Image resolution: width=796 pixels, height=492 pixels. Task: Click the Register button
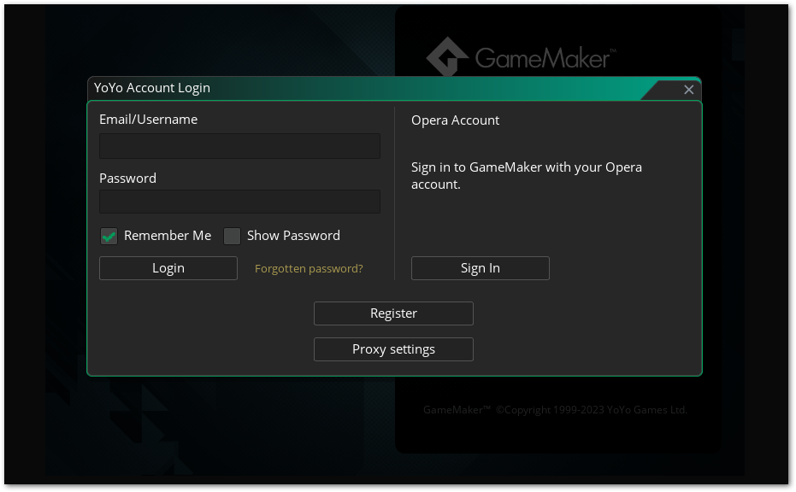point(393,313)
